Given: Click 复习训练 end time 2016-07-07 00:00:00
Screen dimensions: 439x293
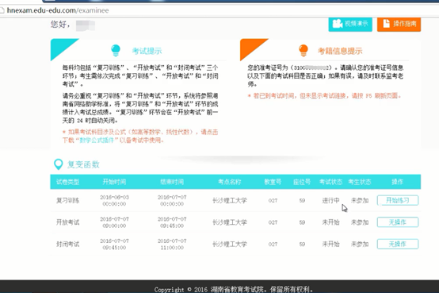Looking at the screenshot, I should pos(172,200).
